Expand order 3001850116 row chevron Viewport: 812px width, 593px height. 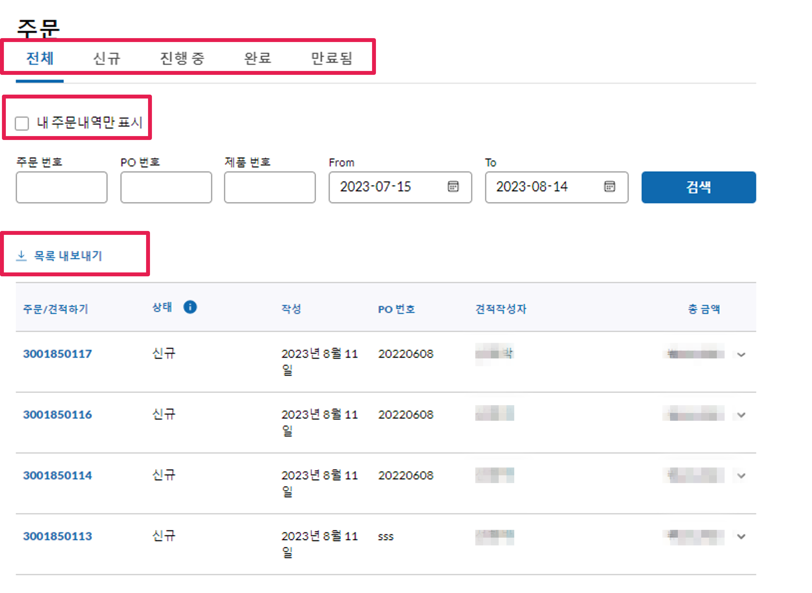pyautogui.click(x=741, y=415)
